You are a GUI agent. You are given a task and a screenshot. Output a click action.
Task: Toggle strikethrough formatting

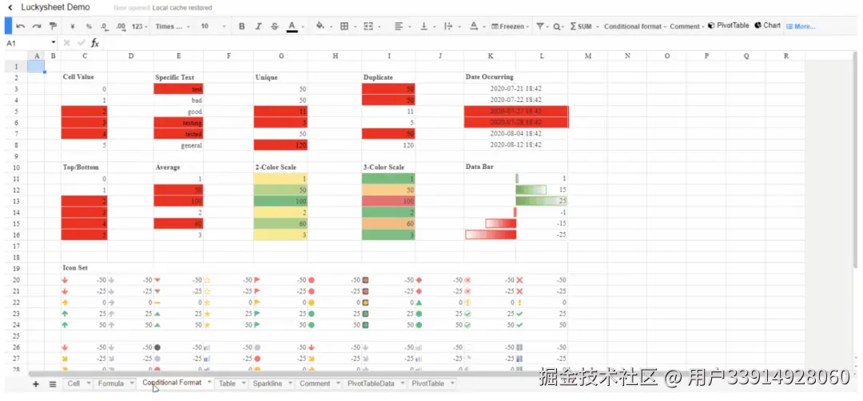(275, 26)
